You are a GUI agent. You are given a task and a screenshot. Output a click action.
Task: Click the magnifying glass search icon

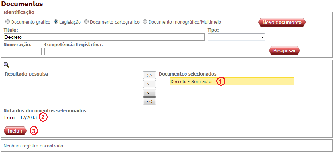7,65
